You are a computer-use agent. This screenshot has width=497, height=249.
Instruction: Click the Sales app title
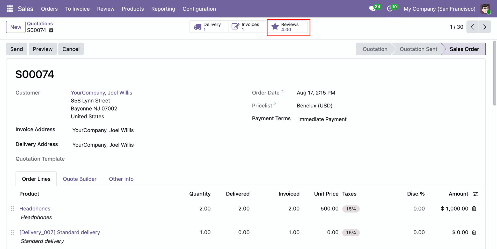point(26,9)
